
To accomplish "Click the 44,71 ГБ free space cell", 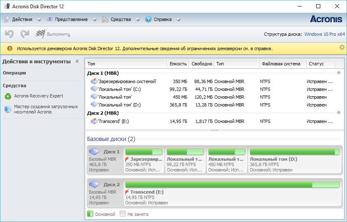I will click(x=204, y=89).
